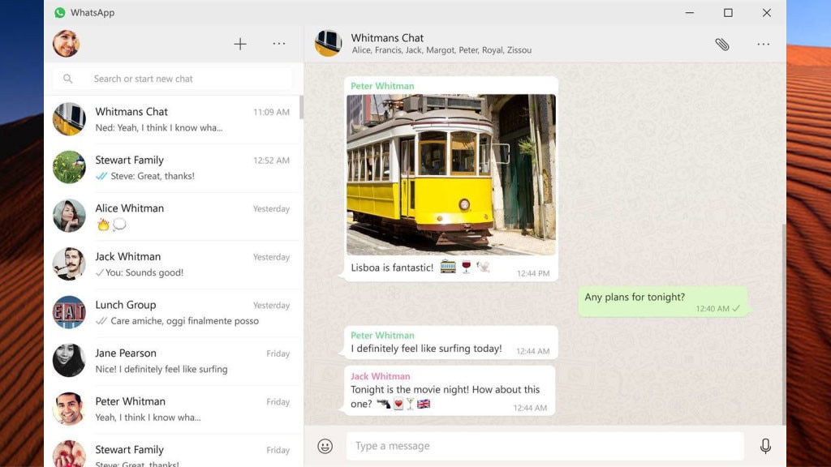Screen dimensions: 831x467
Task: Click the microphone voice message icon
Action: [x=765, y=446]
